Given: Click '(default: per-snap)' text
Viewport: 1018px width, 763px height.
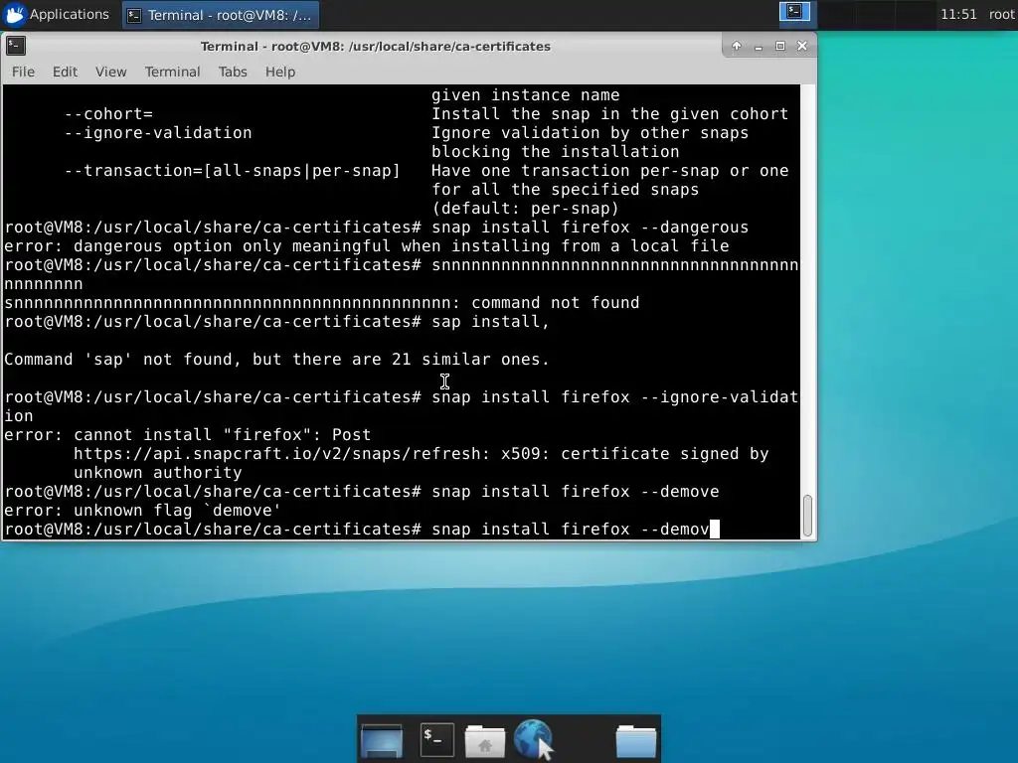Looking at the screenshot, I should click(525, 209).
